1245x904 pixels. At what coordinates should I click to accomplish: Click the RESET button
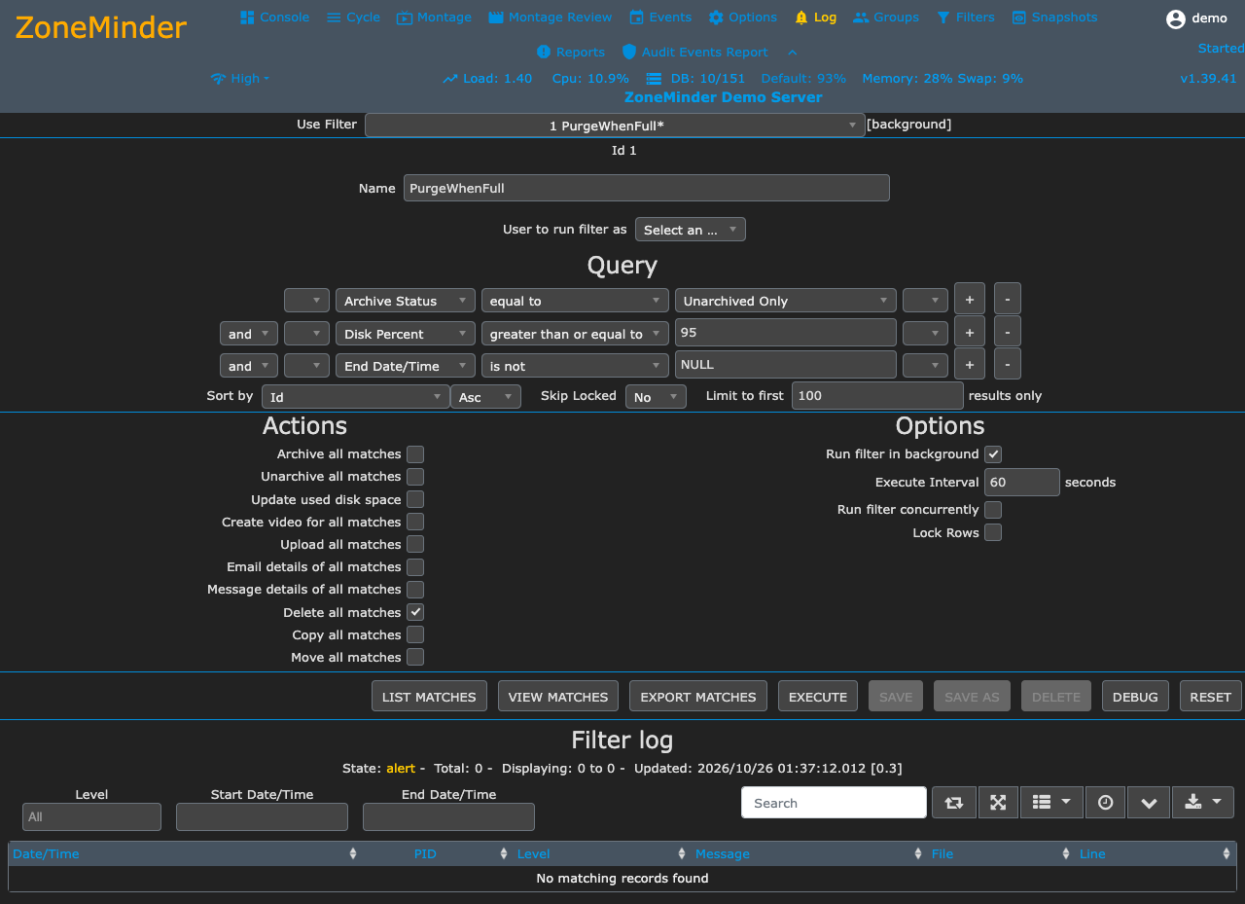(1211, 697)
